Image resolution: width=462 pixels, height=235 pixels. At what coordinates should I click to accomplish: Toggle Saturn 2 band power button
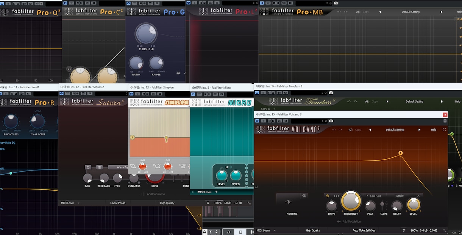[88, 167]
